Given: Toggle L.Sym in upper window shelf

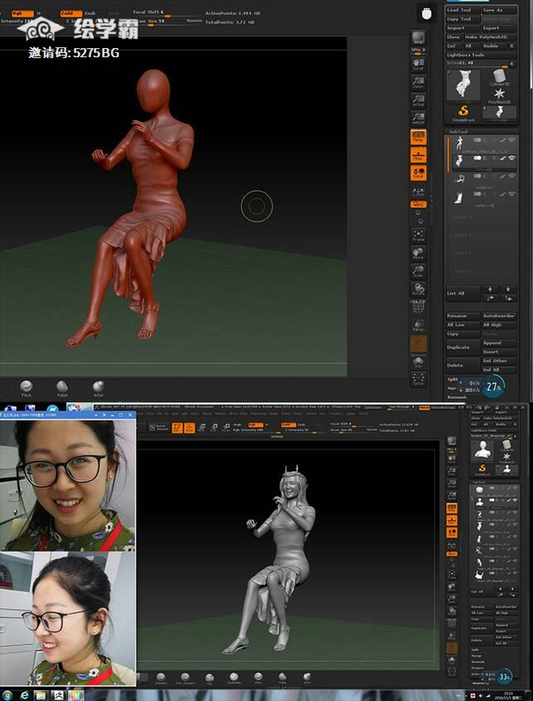Looking at the screenshot, I should click(419, 192).
